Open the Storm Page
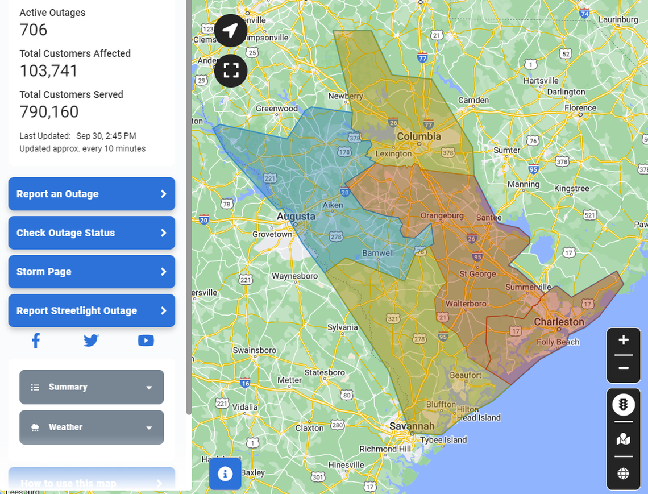Image resolution: width=648 pixels, height=494 pixels. pos(92,272)
